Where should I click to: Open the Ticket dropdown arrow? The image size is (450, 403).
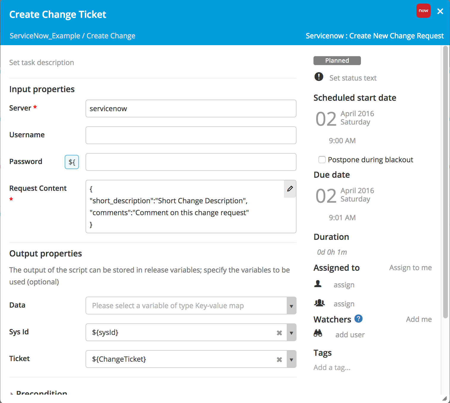(x=291, y=359)
